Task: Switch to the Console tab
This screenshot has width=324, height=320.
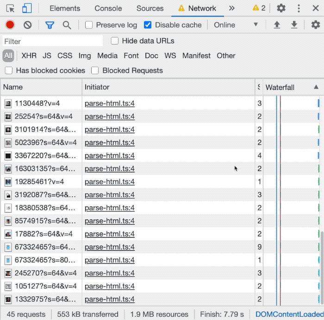Action: point(108,8)
